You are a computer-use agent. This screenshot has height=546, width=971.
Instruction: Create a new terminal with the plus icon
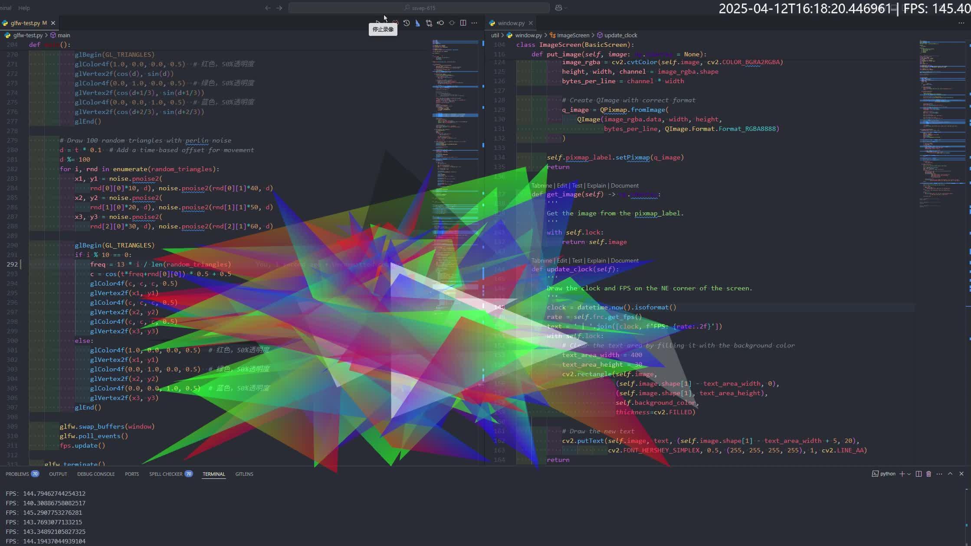(x=902, y=474)
